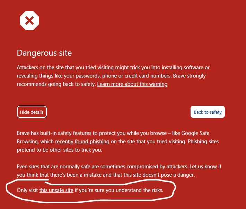Click the word 'passwords' in the warning text

click(x=88, y=76)
